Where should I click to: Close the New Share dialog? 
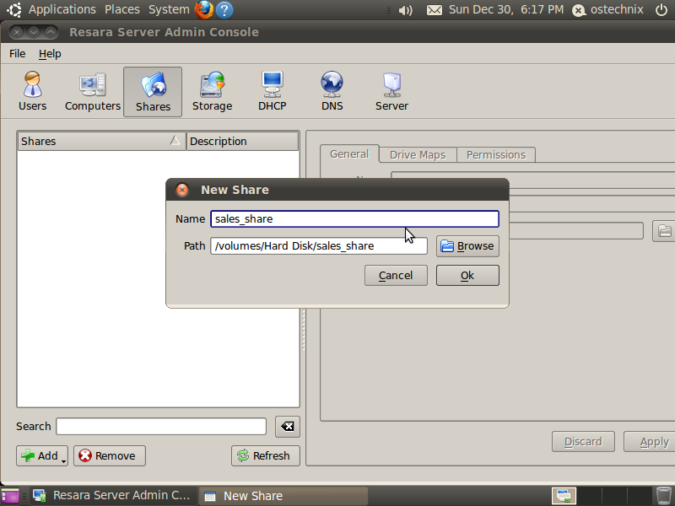click(x=182, y=190)
